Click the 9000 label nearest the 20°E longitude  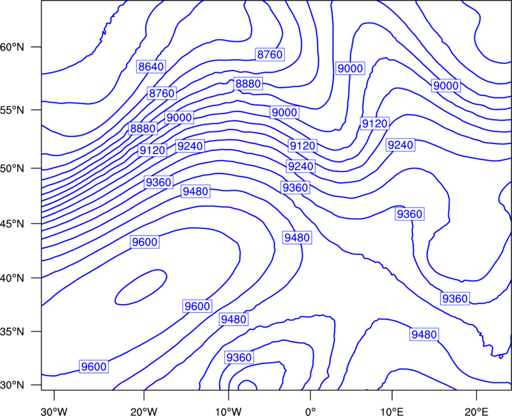(x=445, y=86)
